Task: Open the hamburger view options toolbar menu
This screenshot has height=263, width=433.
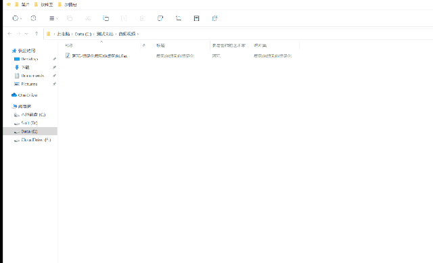Action: pyautogui.click(x=53, y=18)
